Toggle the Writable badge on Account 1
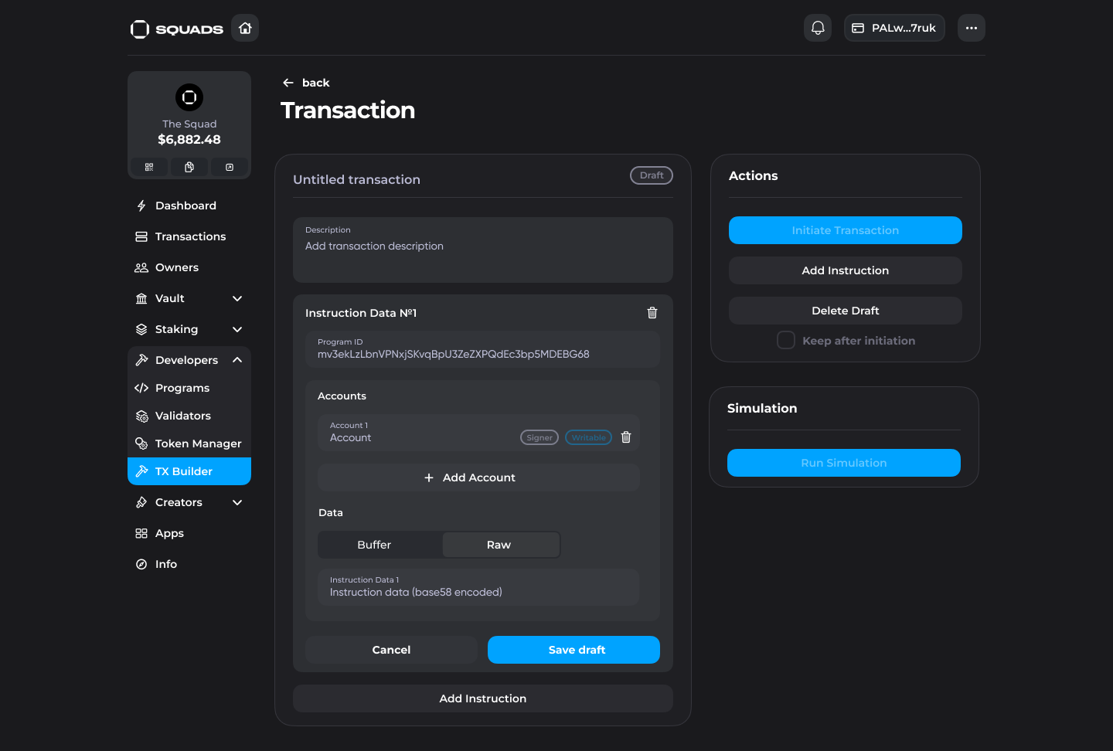 click(588, 437)
